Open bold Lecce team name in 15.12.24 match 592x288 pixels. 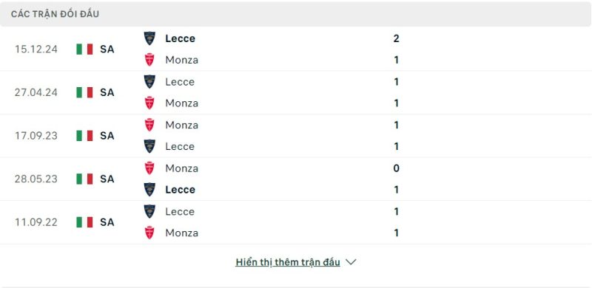pyautogui.click(x=180, y=38)
